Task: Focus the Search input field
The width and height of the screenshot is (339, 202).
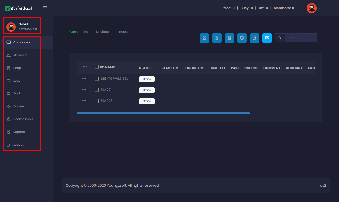Action: click(x=301, y=38)
